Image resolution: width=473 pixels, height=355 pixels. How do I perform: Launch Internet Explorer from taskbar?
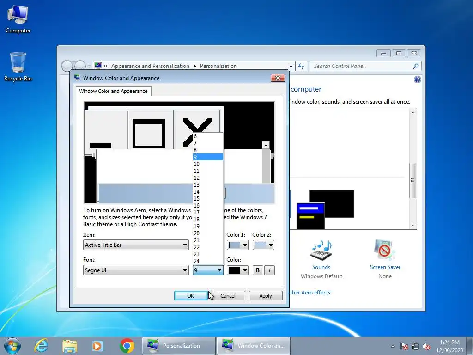coord(41,346)
